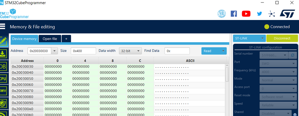This screenshot has width=299, height=116.
Task: Click the Find Data input field
Action: tap(177, 51)
